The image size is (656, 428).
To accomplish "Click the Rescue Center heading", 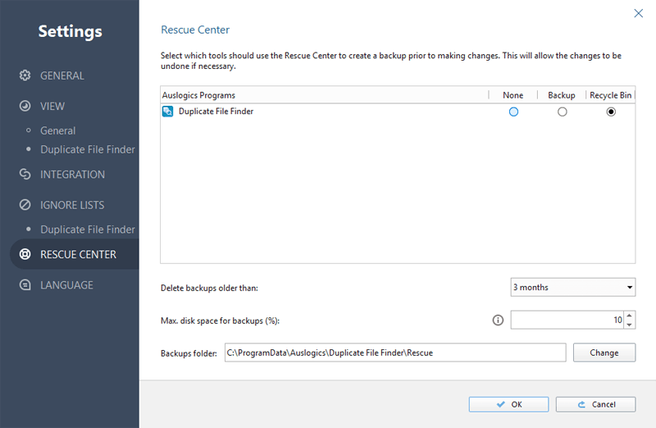I will (x=195, y=30).
